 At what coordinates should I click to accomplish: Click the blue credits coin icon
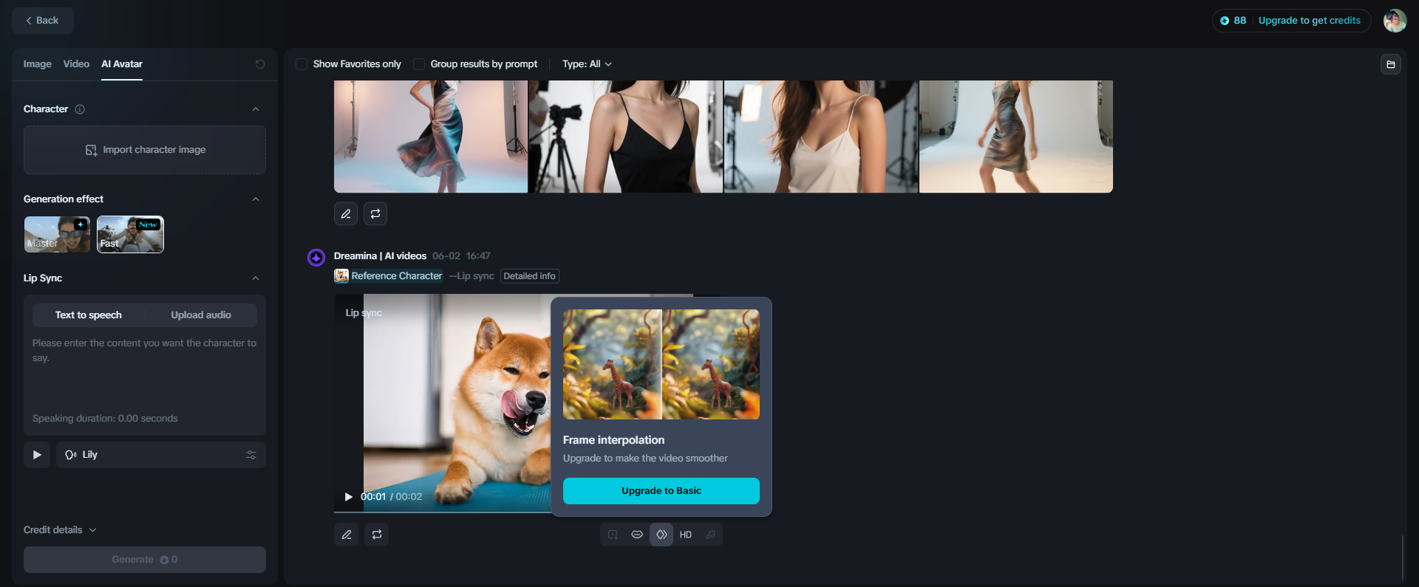[1225, 21]
